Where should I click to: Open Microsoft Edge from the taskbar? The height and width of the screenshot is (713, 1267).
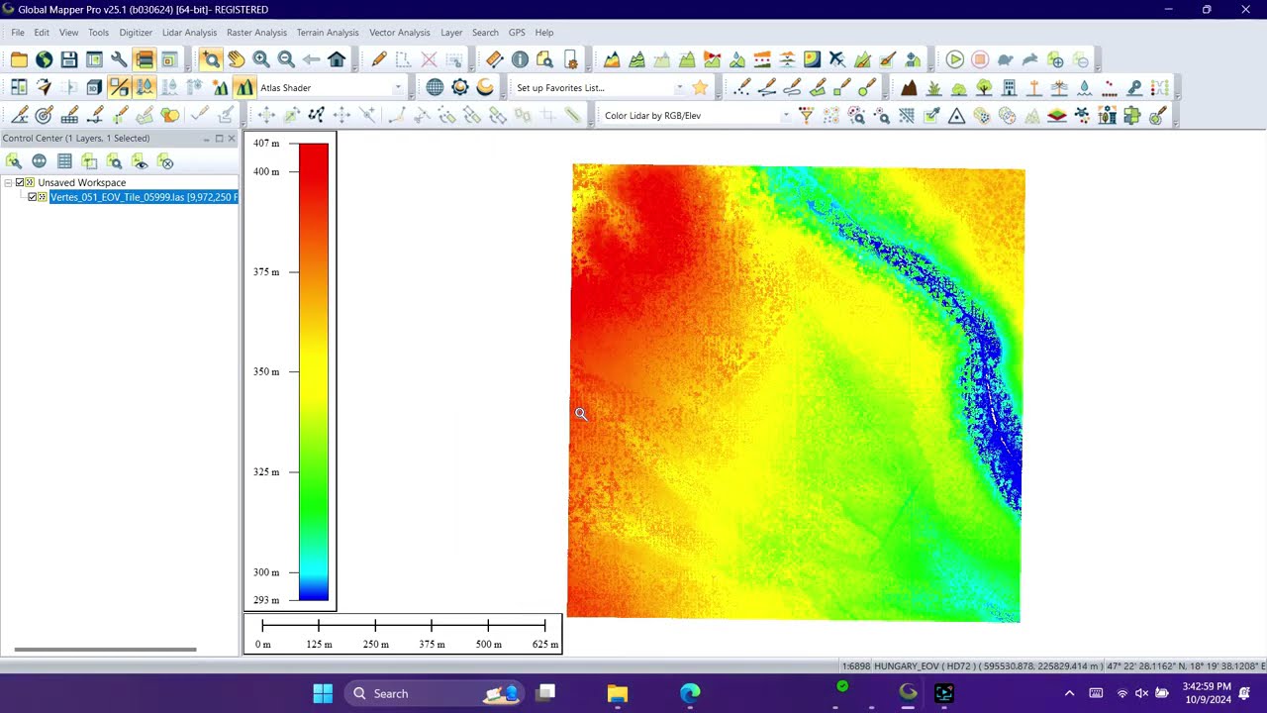690,693
